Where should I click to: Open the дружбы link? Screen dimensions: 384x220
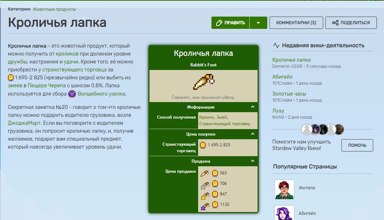(17, 62)
